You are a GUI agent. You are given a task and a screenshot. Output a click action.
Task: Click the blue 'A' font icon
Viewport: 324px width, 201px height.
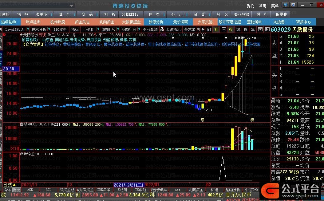pyautogui.click(x=293, y=5)
